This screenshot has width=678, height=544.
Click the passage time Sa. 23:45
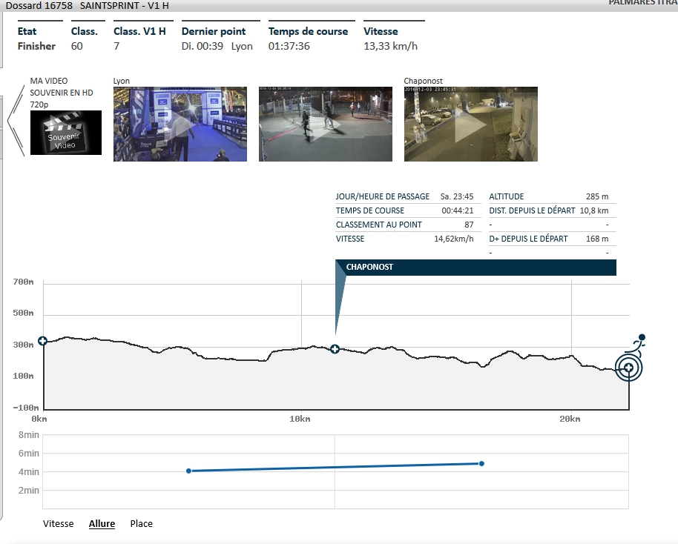(457, 196)
